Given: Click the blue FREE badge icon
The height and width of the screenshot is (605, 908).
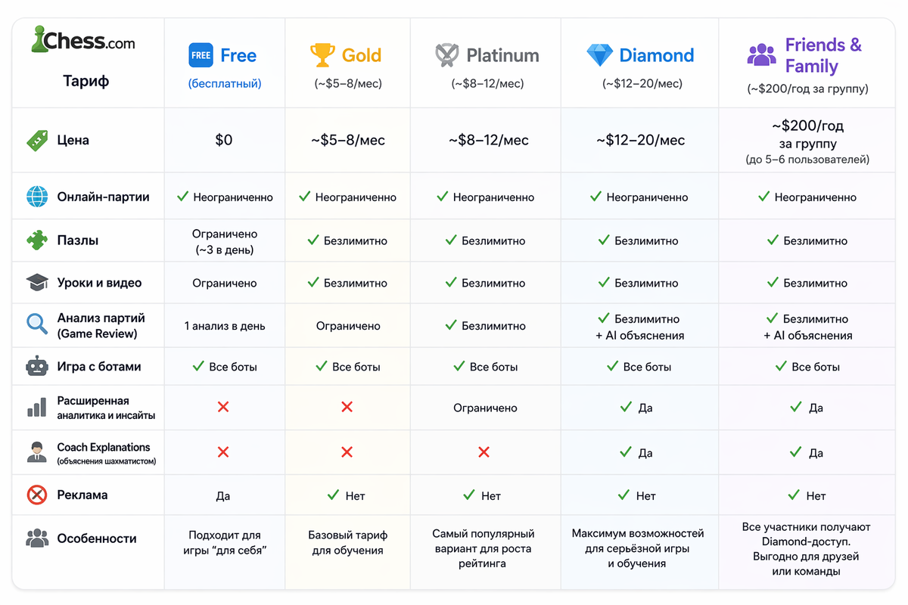Looking at the screenshot, I should [x=201, y=55].
